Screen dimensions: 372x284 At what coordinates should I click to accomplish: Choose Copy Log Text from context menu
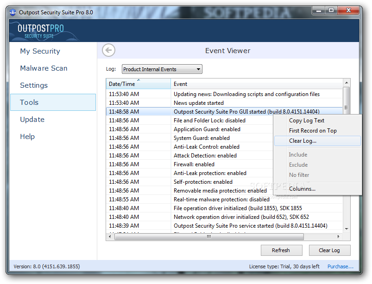pyautogui.click(x=317, y=121)
